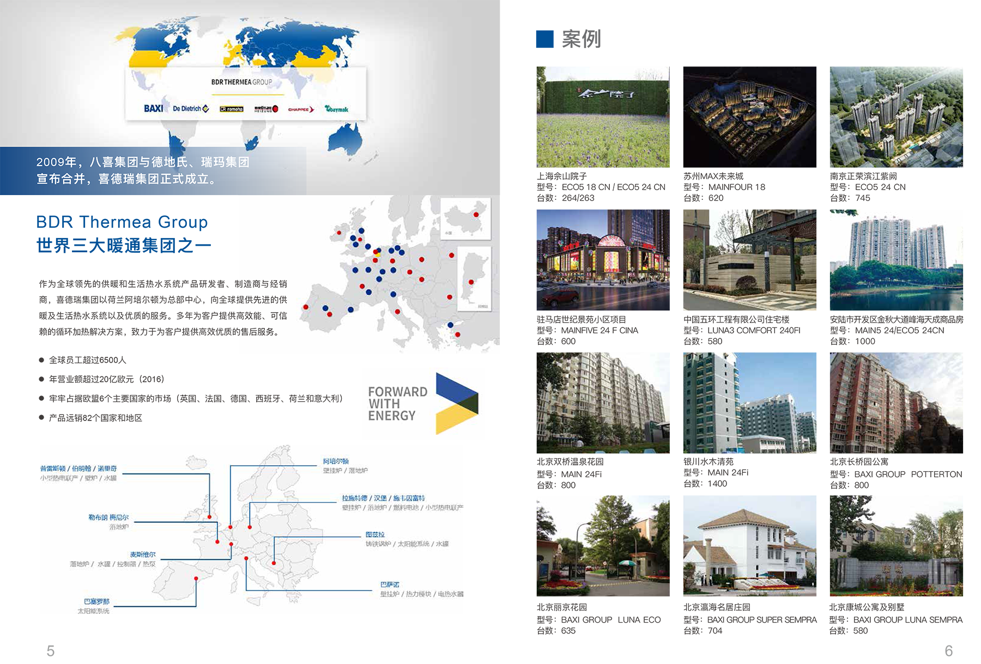Click the model text BAXI GROUP SUPER SEMPRA
This screenshot has width=981, height=664.
(x=762, y=619)
